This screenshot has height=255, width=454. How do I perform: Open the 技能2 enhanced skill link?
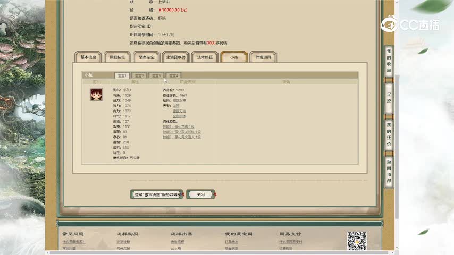click(x=181, y=132)
